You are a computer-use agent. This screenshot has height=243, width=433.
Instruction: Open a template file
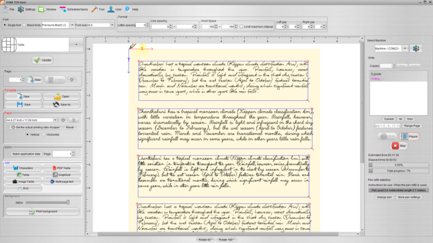pos(61,97)
